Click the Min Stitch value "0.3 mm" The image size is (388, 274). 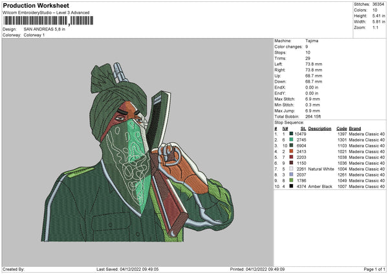312,105
